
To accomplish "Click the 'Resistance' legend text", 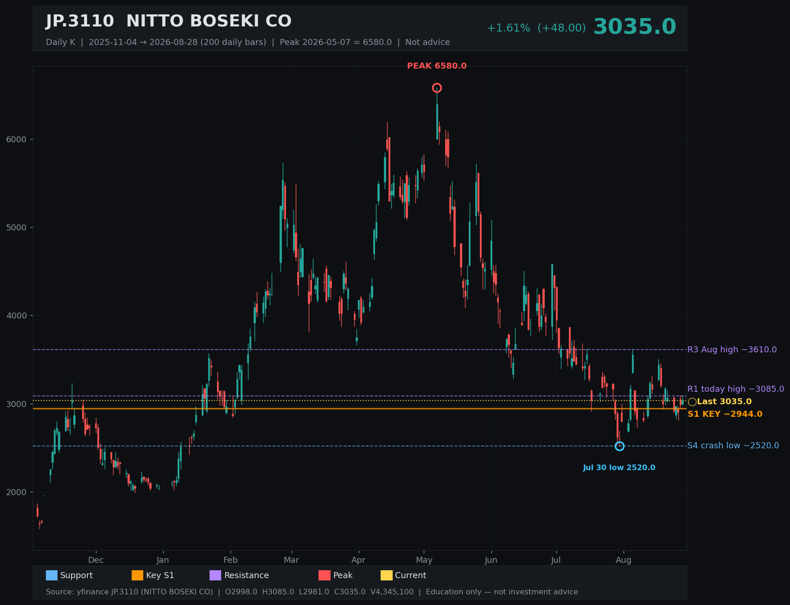I will point(247,575).
